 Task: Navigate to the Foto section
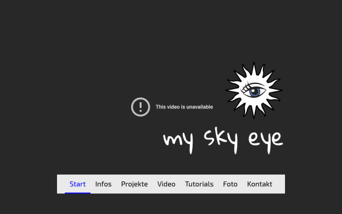pos(230,184)
